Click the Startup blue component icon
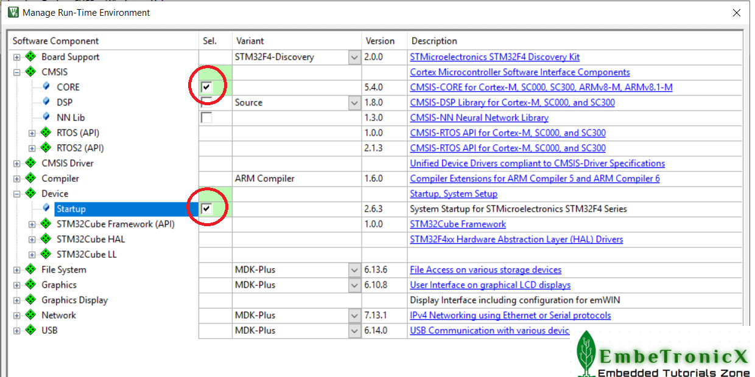Screen dimensions: 755x377 coord(46,209)
